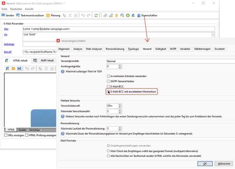The image size is (235, 169).
Task: Tick the plain E-Mail-BCC checkbox
Action: pyautogui.click(x=108, y=86)
